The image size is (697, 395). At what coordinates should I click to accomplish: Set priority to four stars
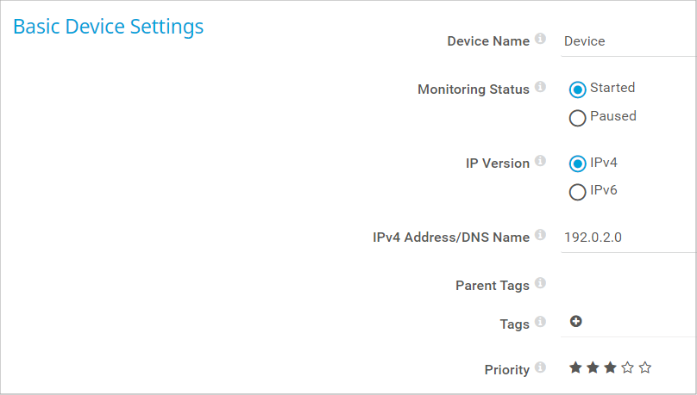click(628, 367)
